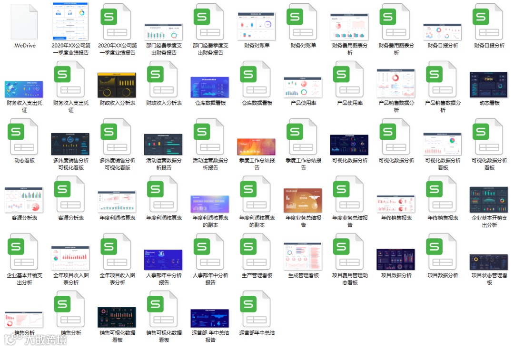Open the dark 项目数据分析 image thumbnail
The height and width of the screenshot is (349, 514).
(x=396, y=260)
